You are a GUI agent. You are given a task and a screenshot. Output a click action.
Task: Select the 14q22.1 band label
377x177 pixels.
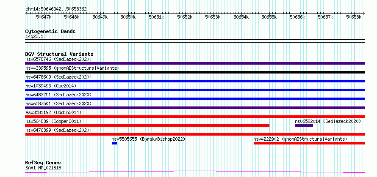34,37
